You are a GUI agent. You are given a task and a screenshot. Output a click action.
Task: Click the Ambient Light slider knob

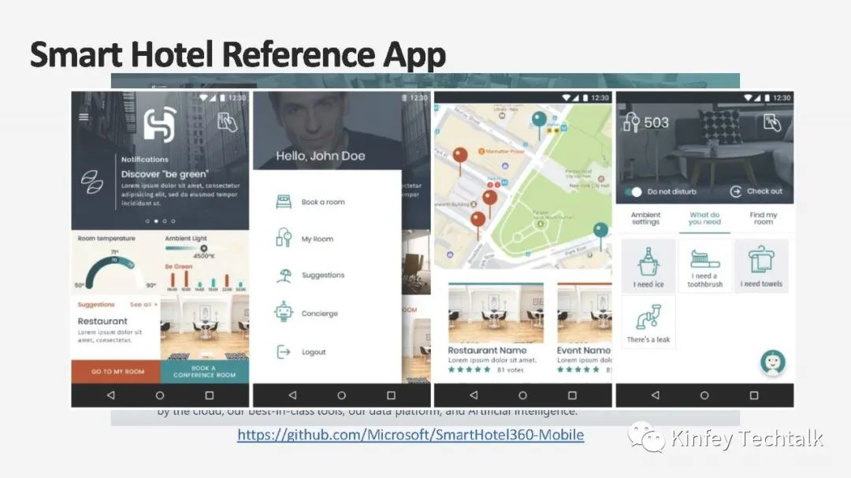click(203, 249)
